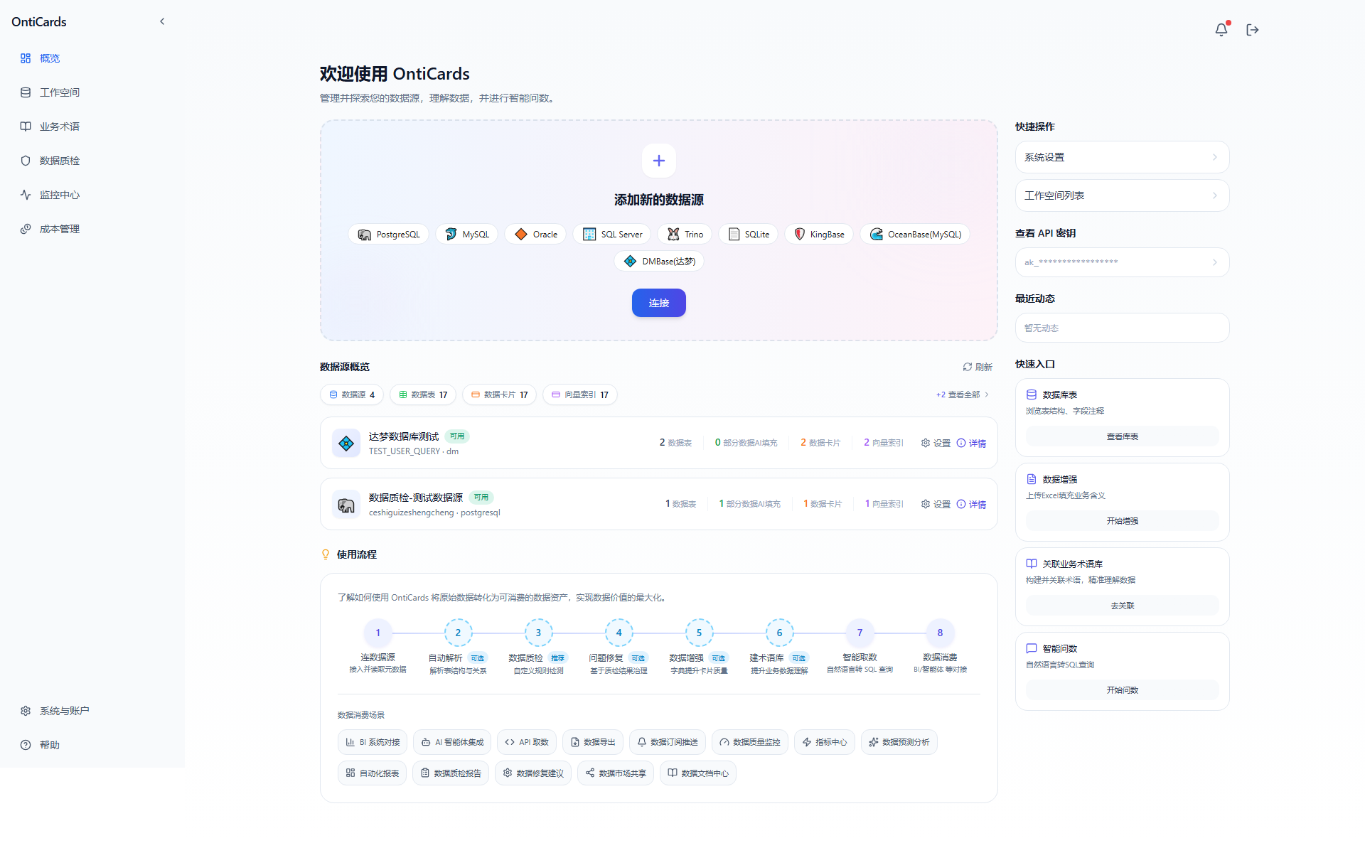Open 成本管理 menu item
Screen dimensions: 1365x843
[92, 229]
